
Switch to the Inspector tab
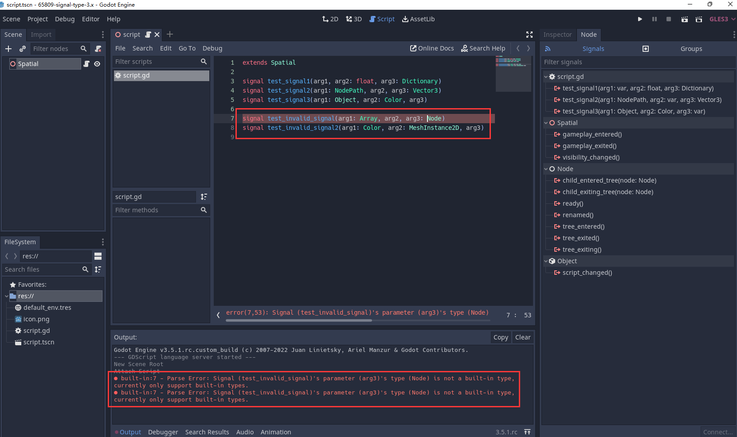557,35
